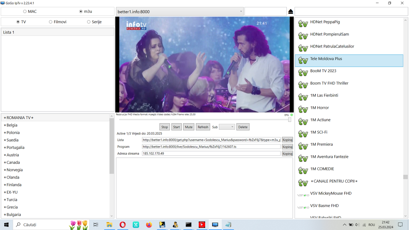This screenshot has width=409, height=230.
Task: Click the category list scrollbar thumb
Action: (112, 146)
